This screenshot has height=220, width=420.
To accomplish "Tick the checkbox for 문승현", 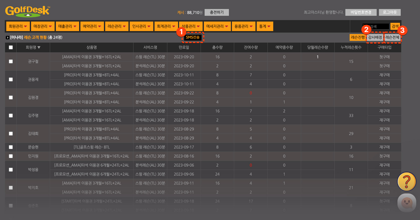I will tap(11, 147).
